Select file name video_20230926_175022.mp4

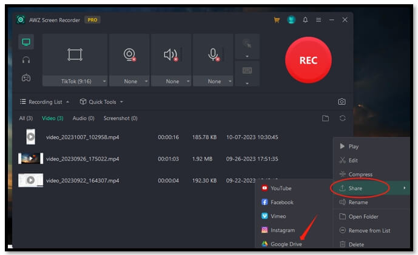[x=83, y=159]
